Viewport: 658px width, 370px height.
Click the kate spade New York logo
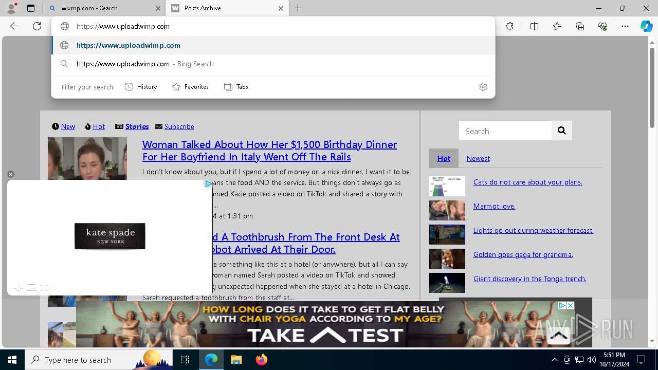(110, 236)
